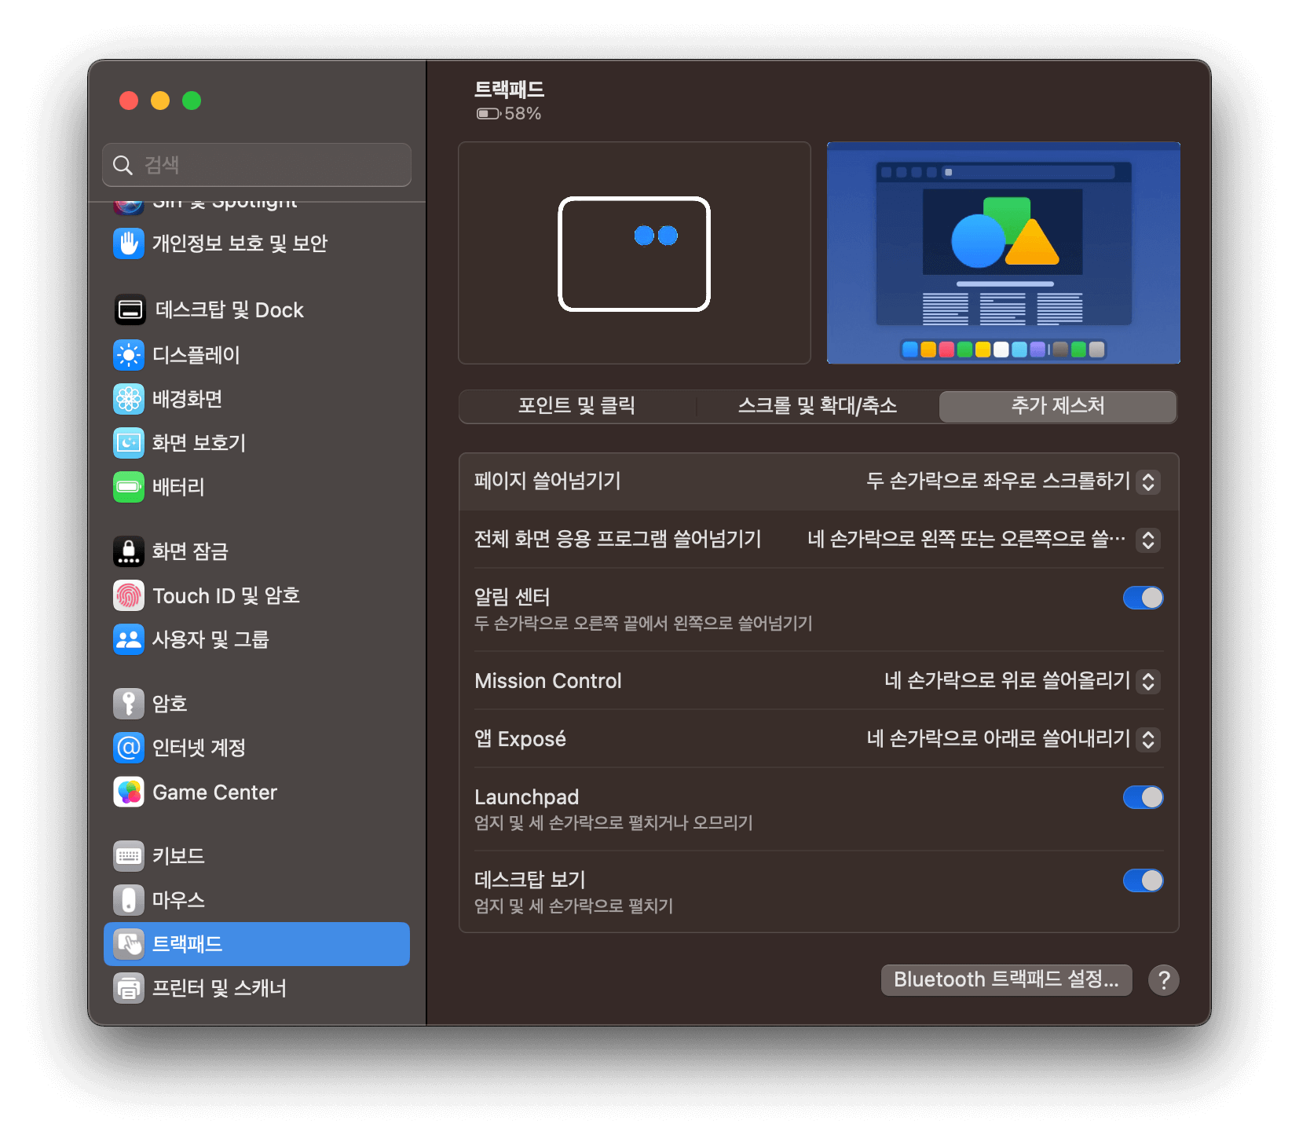Select the 배경화면 flower icon
This screenshot has width=1299, height=1142.
129,399
